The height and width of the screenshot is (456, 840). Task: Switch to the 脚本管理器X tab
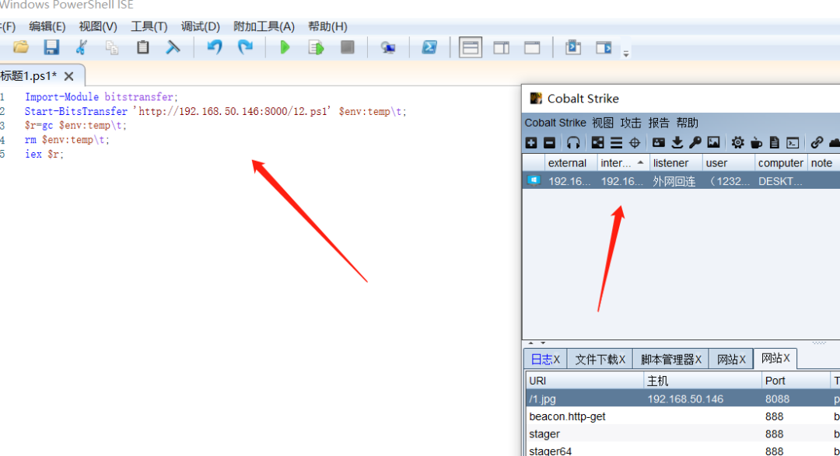pyautogui.click(x=670, y=359)
